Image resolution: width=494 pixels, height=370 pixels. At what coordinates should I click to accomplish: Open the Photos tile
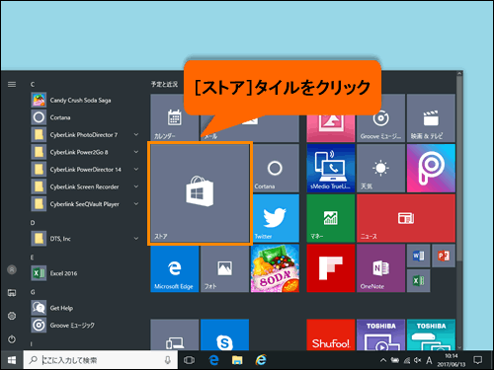(x=224, y=268)
